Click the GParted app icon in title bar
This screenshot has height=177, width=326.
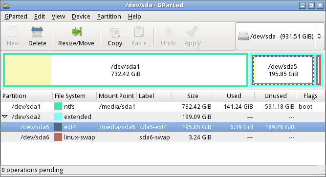(6, 5)
